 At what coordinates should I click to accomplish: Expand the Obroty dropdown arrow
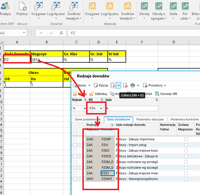144,18
